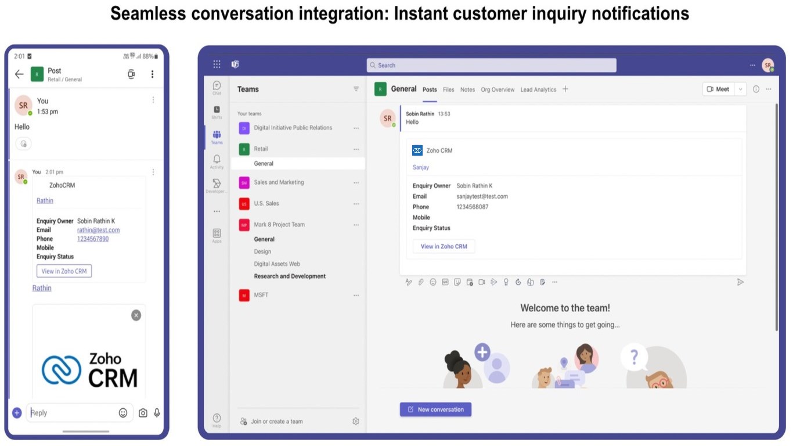Open Research and Development channel
Viewport: 793px width, 446px height.
[x=290, y=276]
